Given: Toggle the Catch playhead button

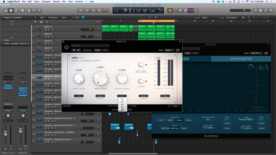Looking at the screenshot, I should 83,18.
